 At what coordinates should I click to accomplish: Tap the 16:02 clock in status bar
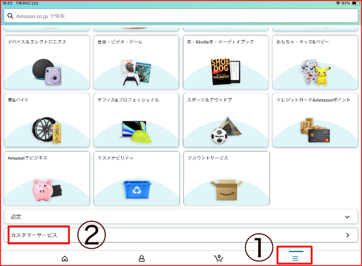(x=7, y=3)
